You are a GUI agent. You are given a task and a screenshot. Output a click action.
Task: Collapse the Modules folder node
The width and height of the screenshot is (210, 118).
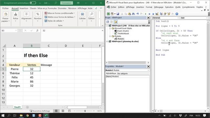(110, 36)
